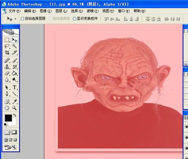Viewport: 188px width, 159px height.
Task: Click the Distribute top edges button
Action: tap(147, 19)
